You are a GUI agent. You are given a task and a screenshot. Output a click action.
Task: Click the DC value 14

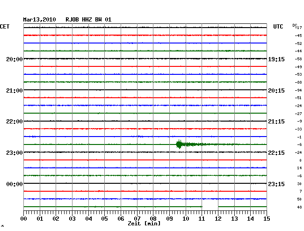click(x=299, y=168)
